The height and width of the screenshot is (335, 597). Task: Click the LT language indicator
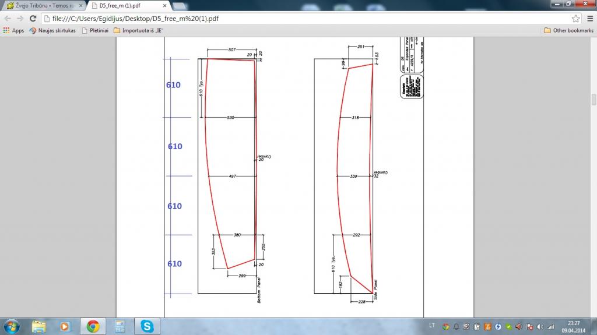tap(431, 325)
